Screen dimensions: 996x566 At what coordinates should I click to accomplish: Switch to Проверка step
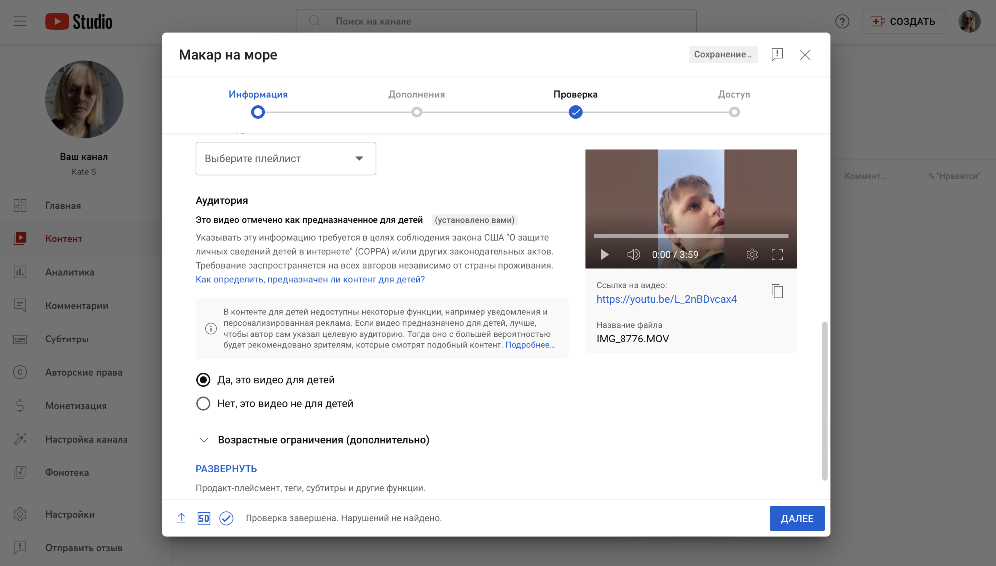point(575,104)
